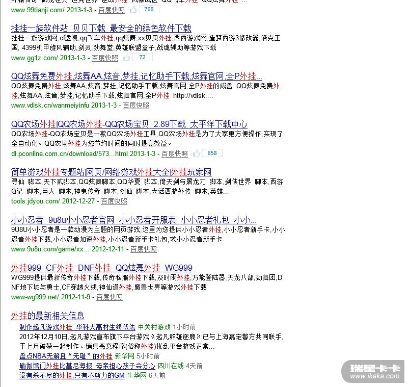
Task: Click thumbs-up icon next to 658 count
Action: (197, 153)
